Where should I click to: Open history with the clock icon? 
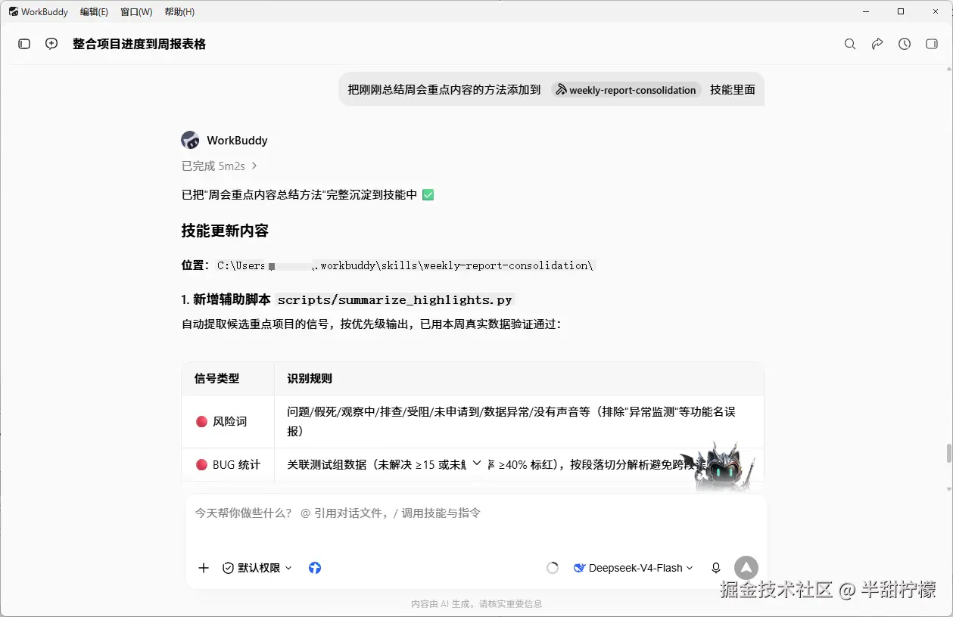point(905,44)
